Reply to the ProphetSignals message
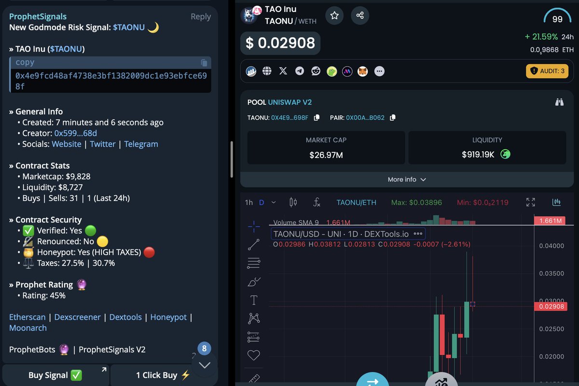Image resolution: width=579 pixels, height=386 pixels. click(x=200, y=16)
